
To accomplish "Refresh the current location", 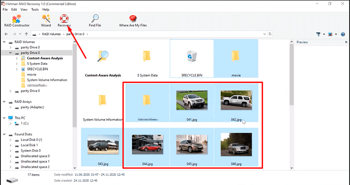I will [270, 34].
